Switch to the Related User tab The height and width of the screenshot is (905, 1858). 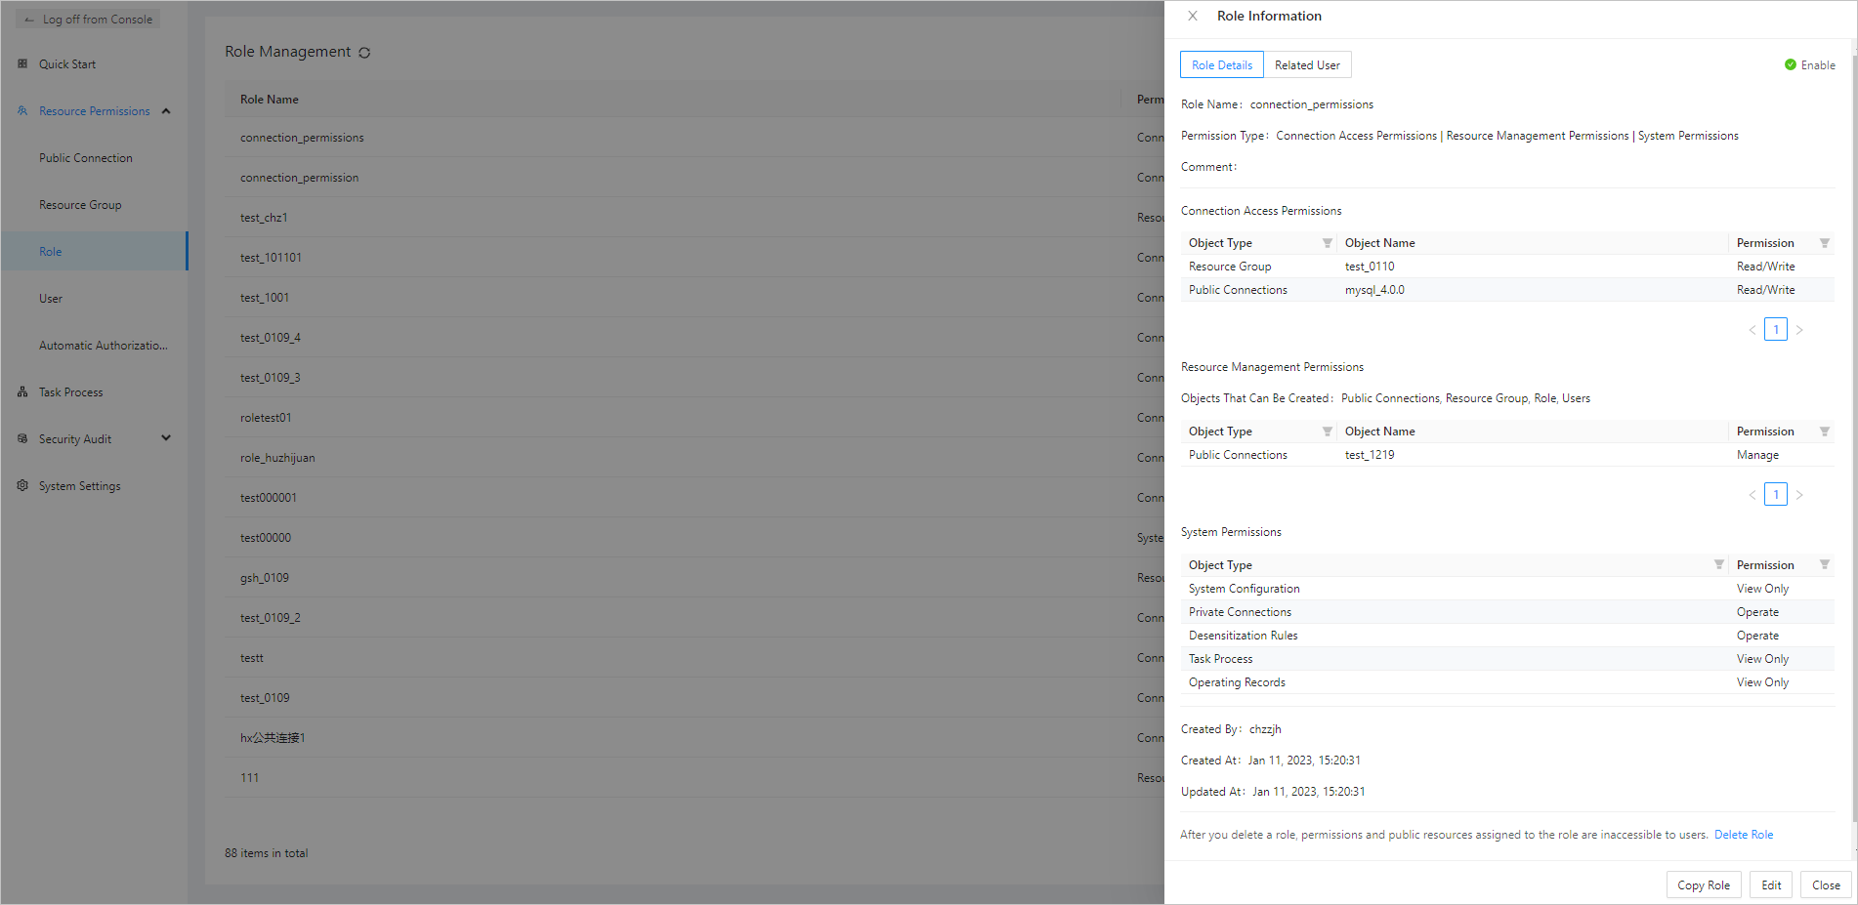click(x=1307, y=65)
